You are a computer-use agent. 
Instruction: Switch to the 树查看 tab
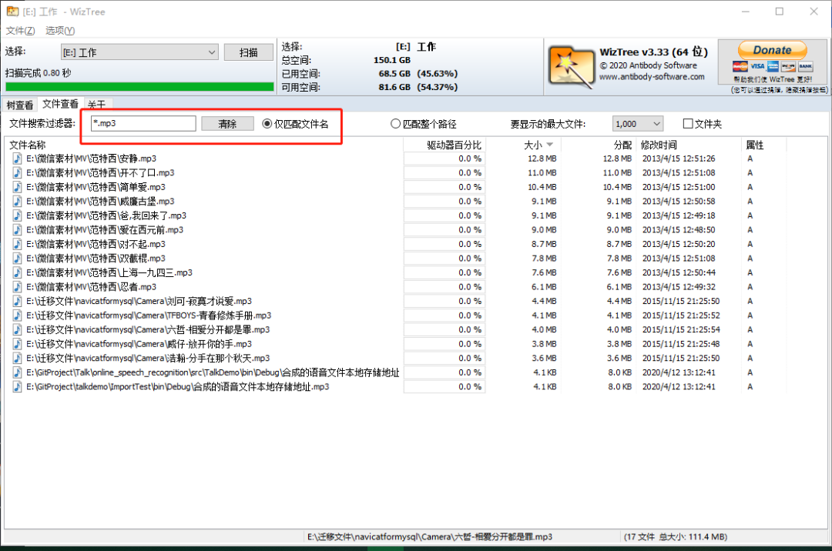click(x=19, y=105)
